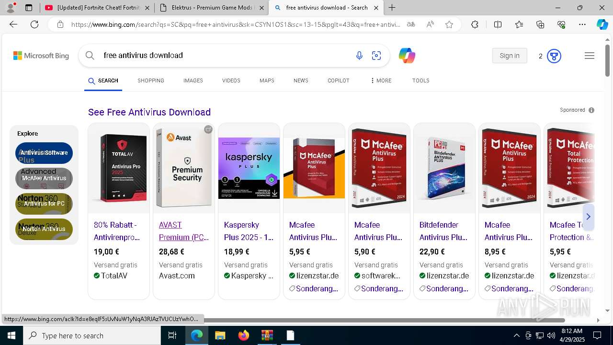Screen dimensions: 613x345
Task: Select the VIDEOS search tab
Action: pos(231,80)
